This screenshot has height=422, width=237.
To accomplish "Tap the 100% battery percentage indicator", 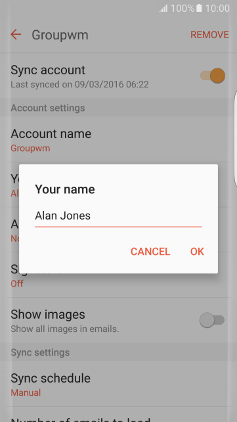I will [x=183, y=9].
